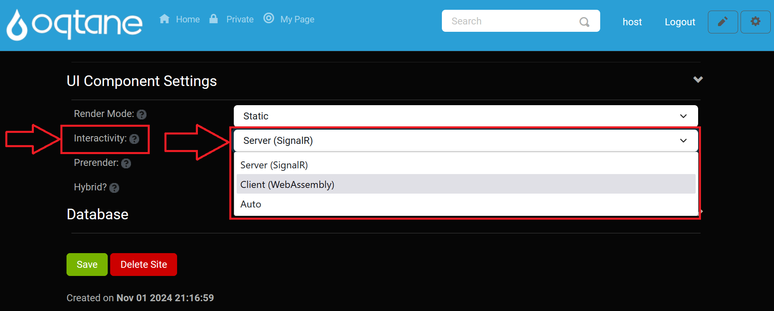Open the gear control panel
The width and height of the screenshot is (774, 311).
755,22
